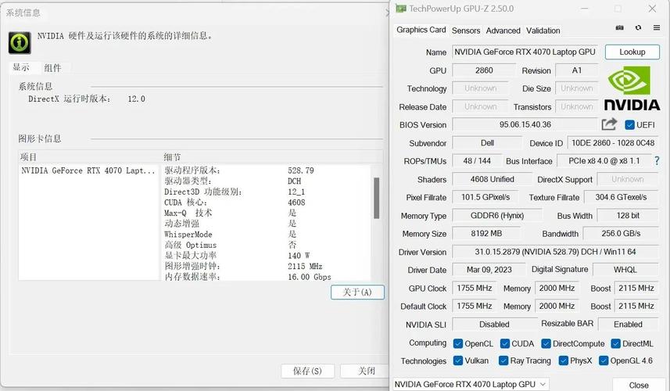Click the Driver Date Mar 09, 2023 field
This screenshot has height=391, width=670.
coord(489,270)
